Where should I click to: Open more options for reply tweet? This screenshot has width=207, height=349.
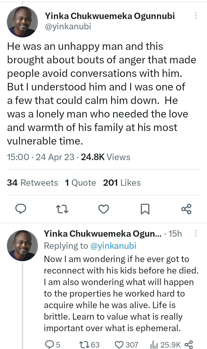(x=196, y=233)
